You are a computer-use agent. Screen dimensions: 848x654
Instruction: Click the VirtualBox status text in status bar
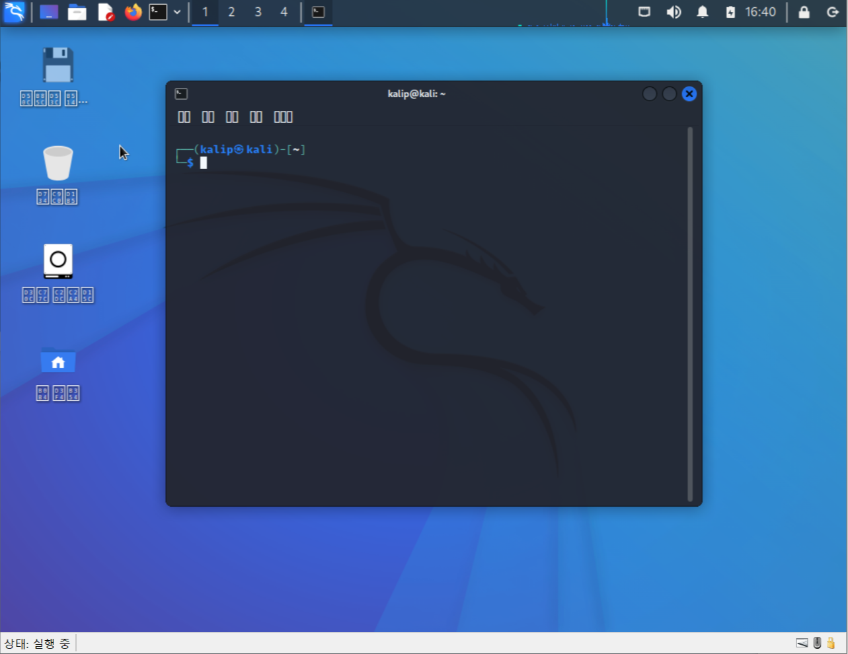(37, 643)
